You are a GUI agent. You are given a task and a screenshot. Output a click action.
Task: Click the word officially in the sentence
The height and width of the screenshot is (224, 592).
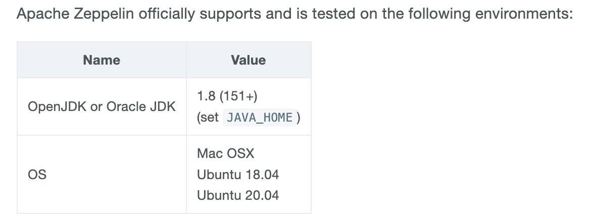167,14
